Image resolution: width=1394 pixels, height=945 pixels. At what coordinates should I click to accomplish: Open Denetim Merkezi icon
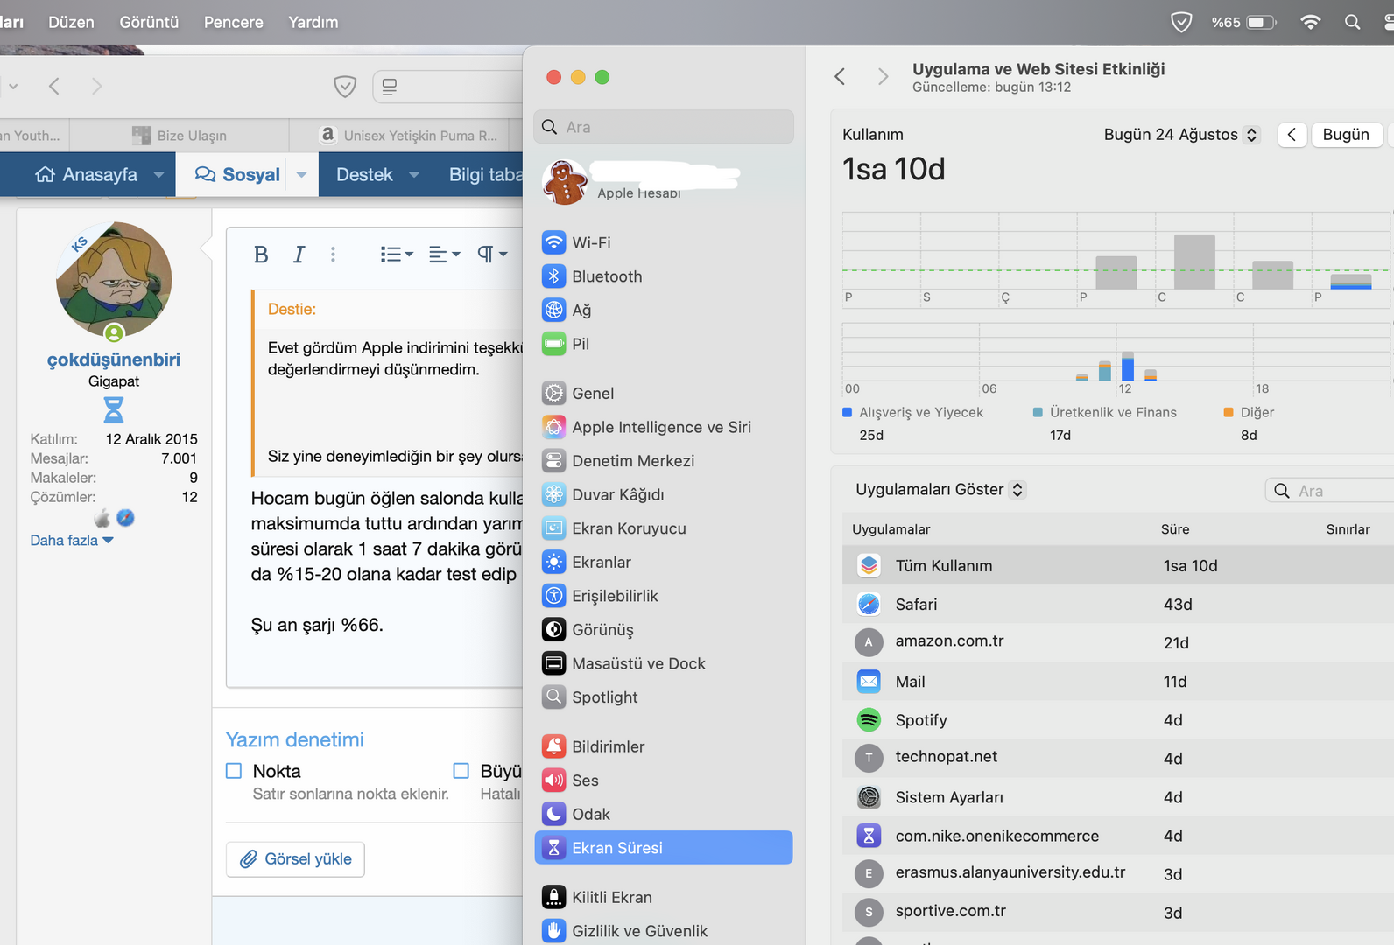(553, 461)
